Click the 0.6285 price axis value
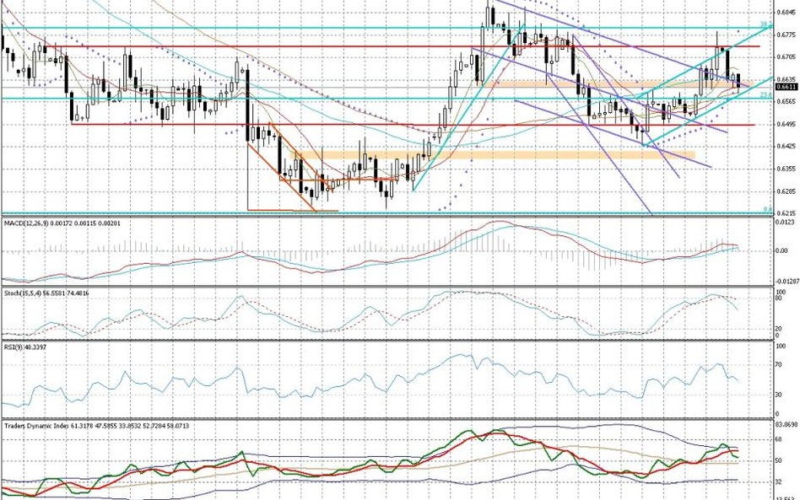This screenshot has height=500, width=800. click(786, 191)
